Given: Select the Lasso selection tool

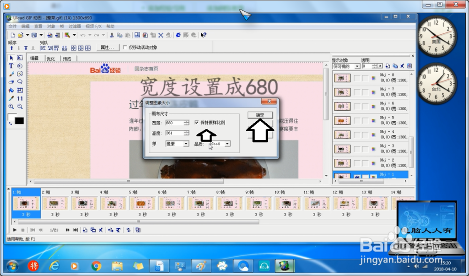Looking at the screenshot, I should click(20, 82).
